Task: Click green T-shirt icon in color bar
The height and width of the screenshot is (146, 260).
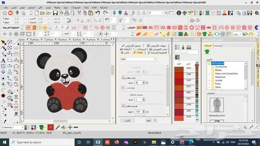Action: click(41, 127)
